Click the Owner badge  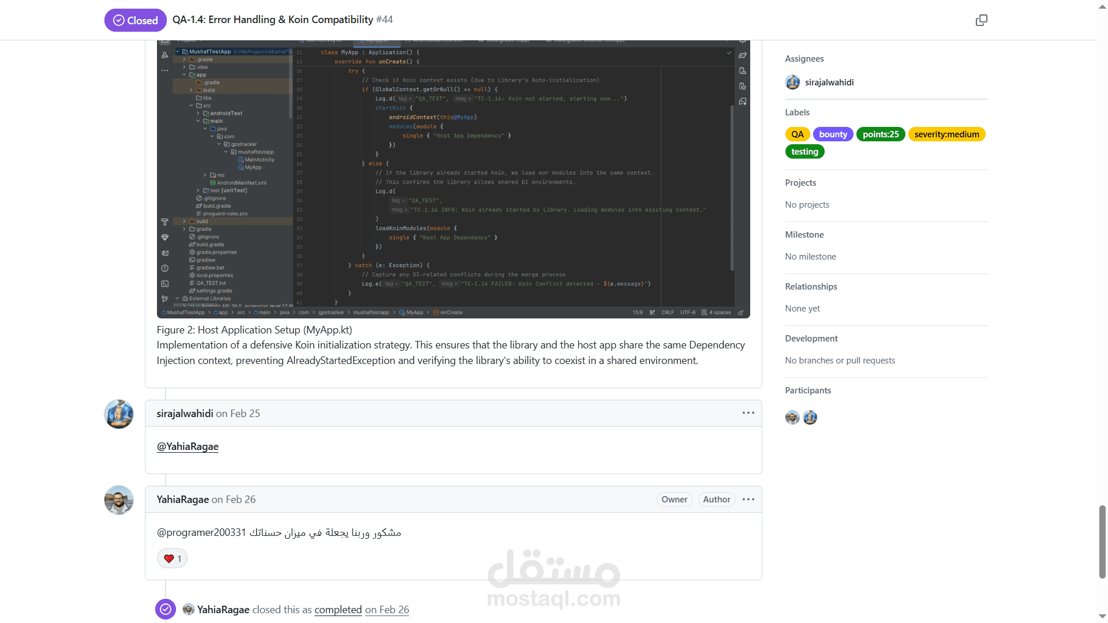[x=674, y=500]
